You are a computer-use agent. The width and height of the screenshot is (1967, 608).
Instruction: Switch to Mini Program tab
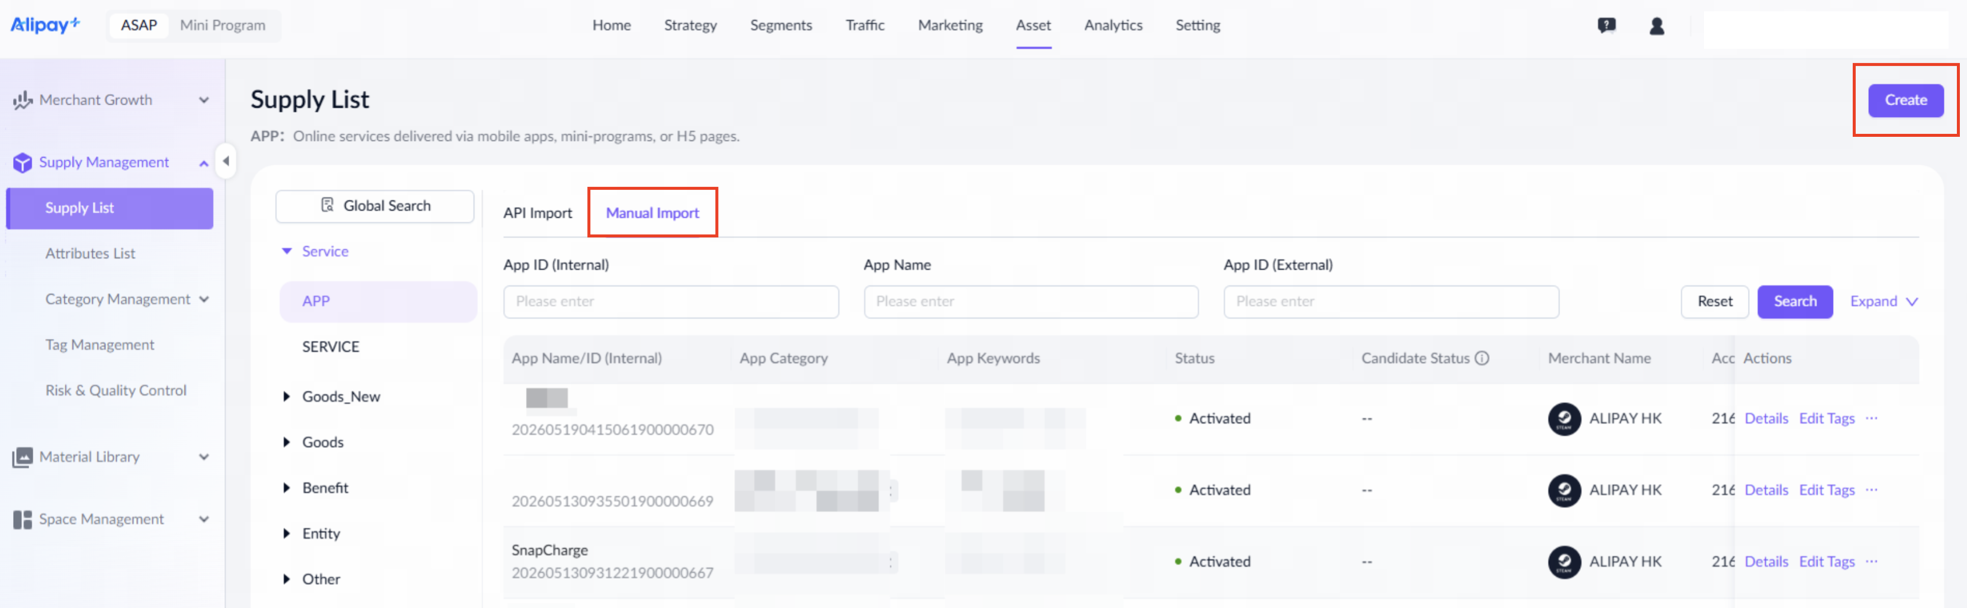(222, 25)
